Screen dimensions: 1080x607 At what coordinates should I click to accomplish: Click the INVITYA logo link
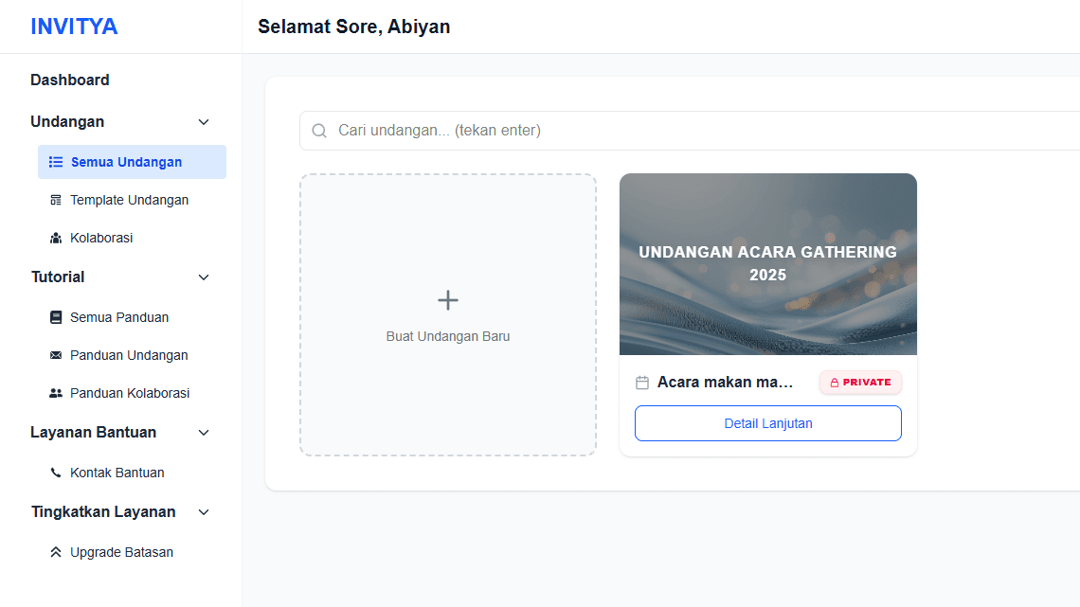point(75,26)
